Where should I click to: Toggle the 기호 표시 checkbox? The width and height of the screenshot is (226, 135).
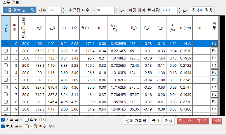coord(3,120)
